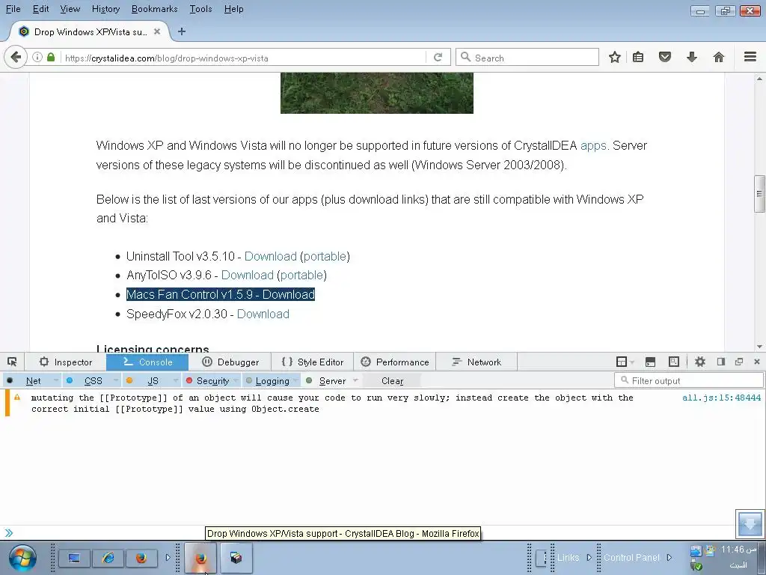Open the Downloads arrow icon

coord(692,57)
